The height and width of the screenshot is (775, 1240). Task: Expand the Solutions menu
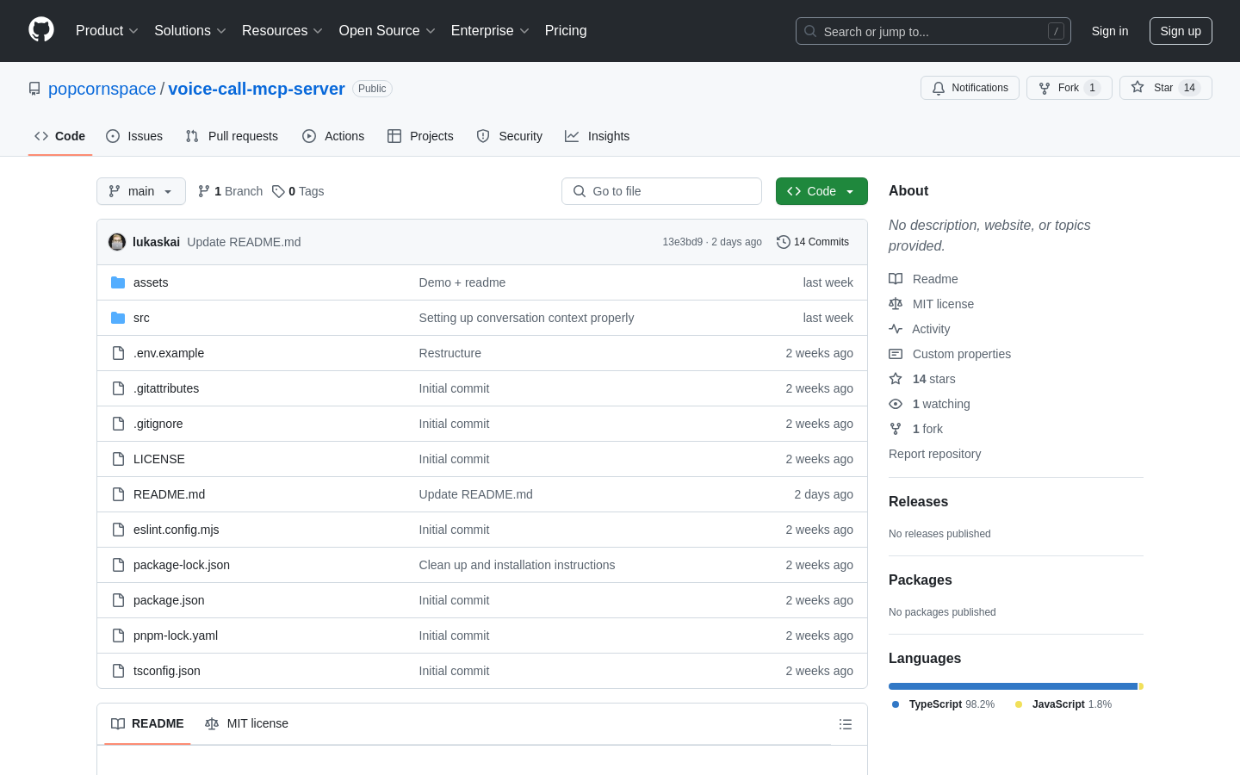[x=190, y=30]
